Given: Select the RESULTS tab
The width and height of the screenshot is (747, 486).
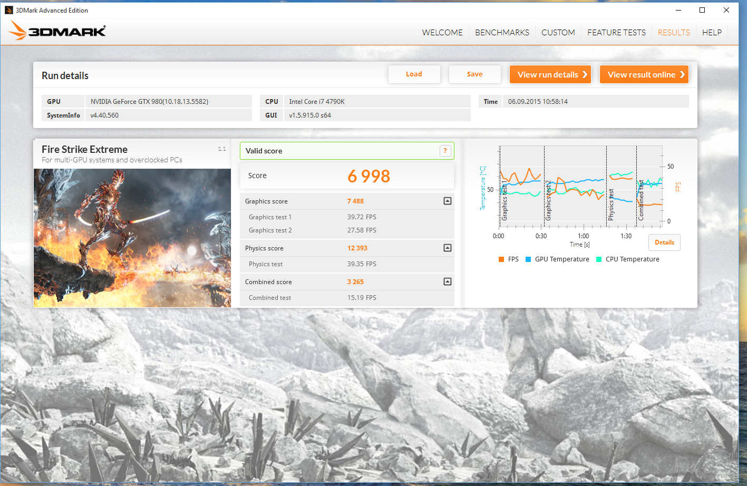Looking at the screenshot, I should [x=674, y=33].
